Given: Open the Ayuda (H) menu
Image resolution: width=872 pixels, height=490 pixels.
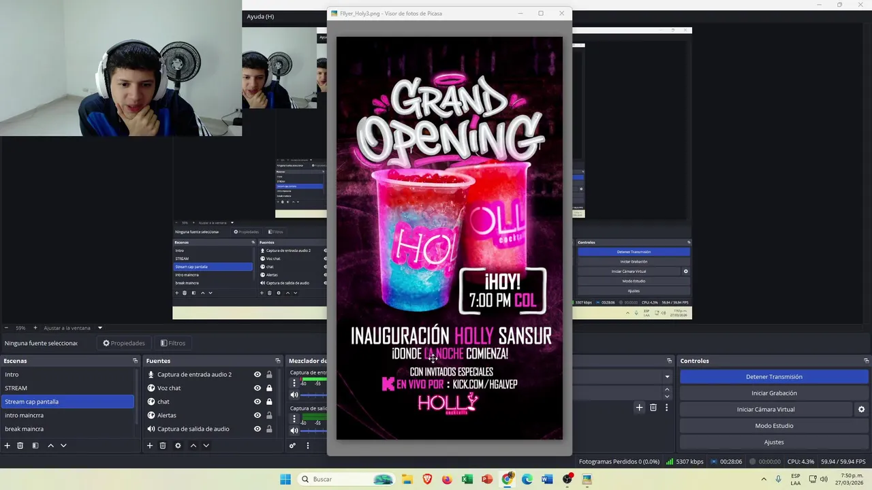Looking at the screenshot, I should point(260,16).
